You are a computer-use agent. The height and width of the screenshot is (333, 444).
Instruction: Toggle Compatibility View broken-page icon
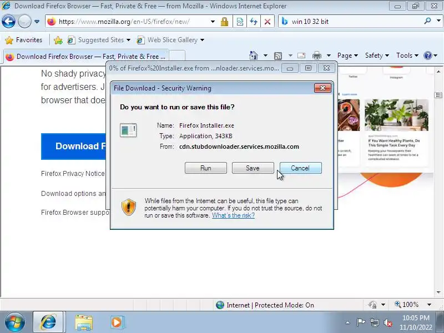click(240, 22)
